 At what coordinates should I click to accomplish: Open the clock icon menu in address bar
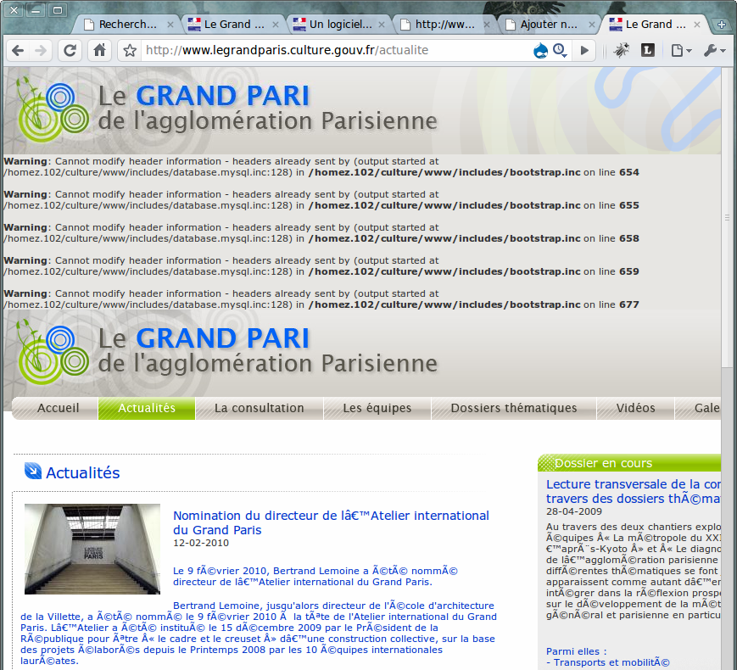(x=560, y=50)
